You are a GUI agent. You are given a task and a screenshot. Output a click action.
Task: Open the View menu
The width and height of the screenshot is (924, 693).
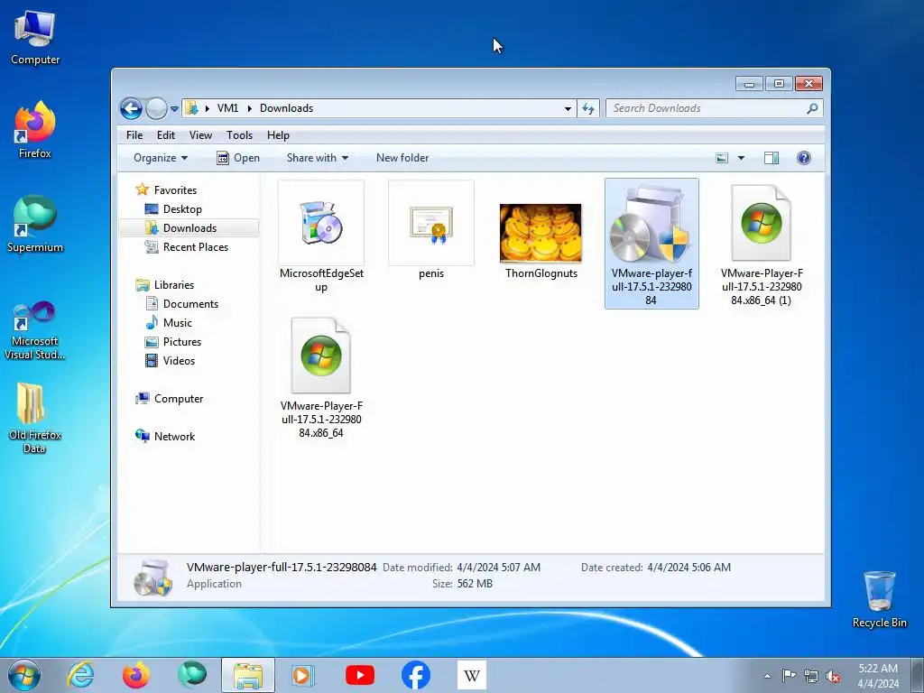[x=200, y=135]
